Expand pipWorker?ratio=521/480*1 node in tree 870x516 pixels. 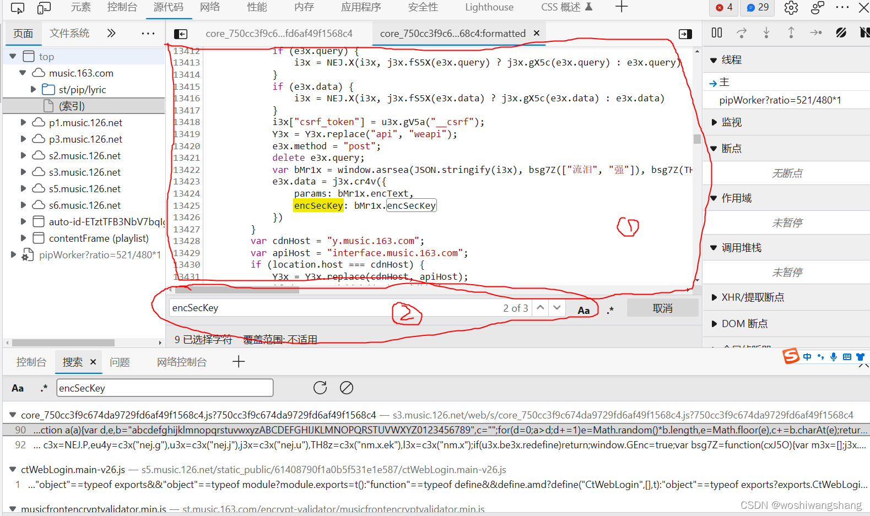(13, 255)
